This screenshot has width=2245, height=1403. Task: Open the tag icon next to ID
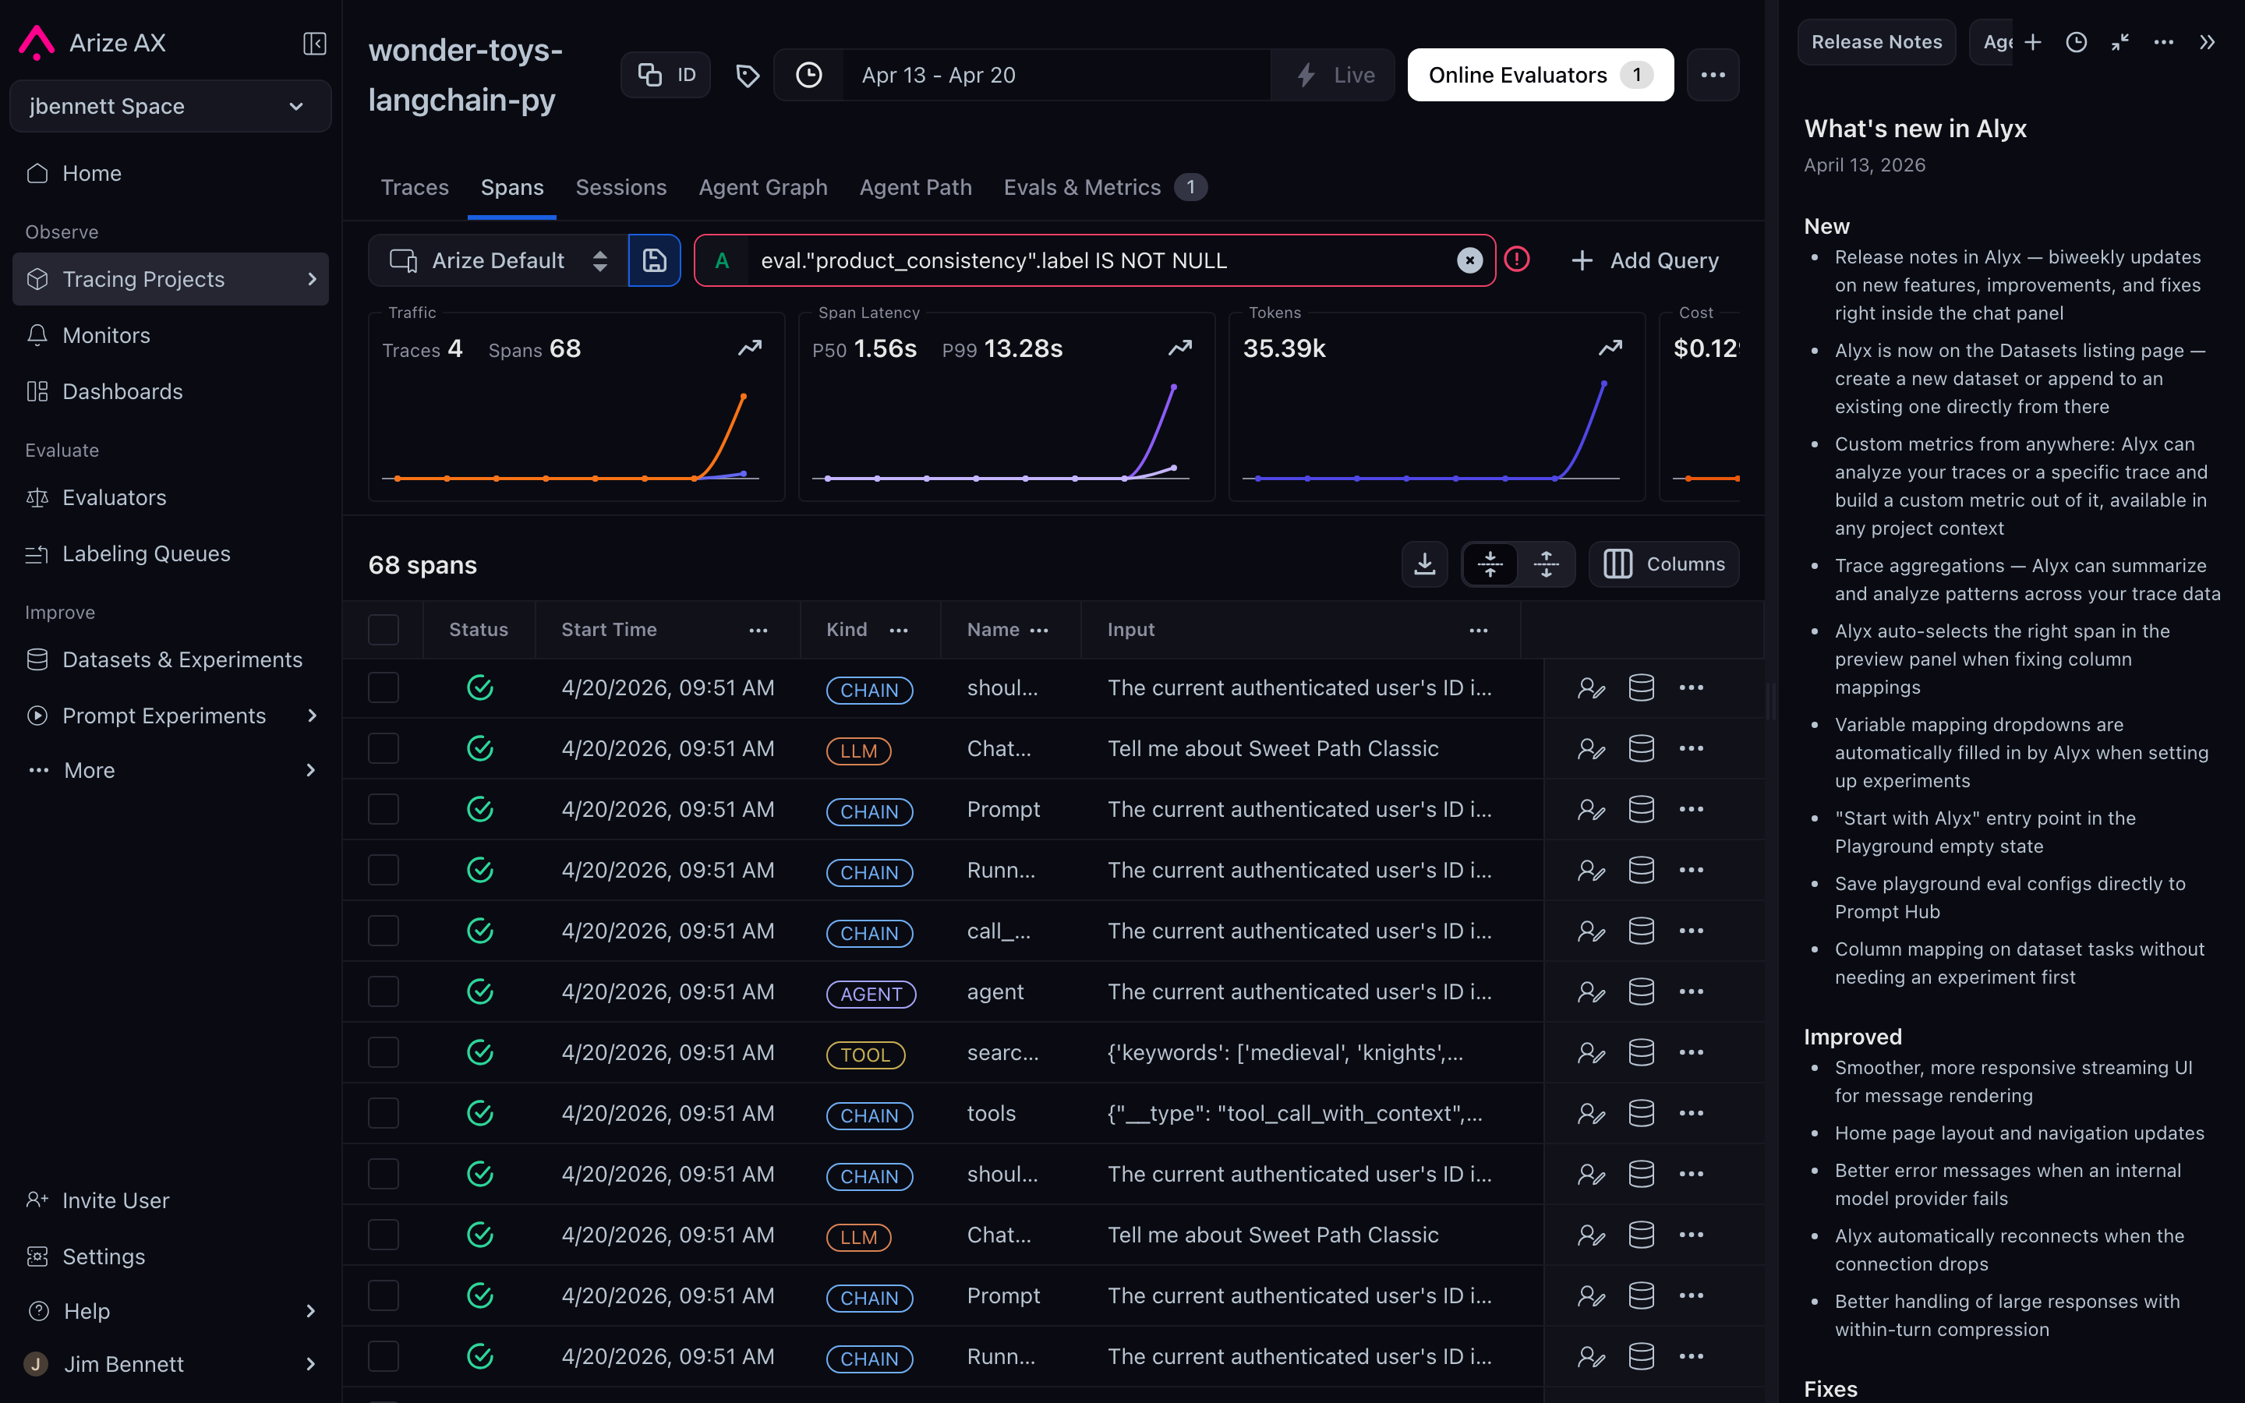748,75
